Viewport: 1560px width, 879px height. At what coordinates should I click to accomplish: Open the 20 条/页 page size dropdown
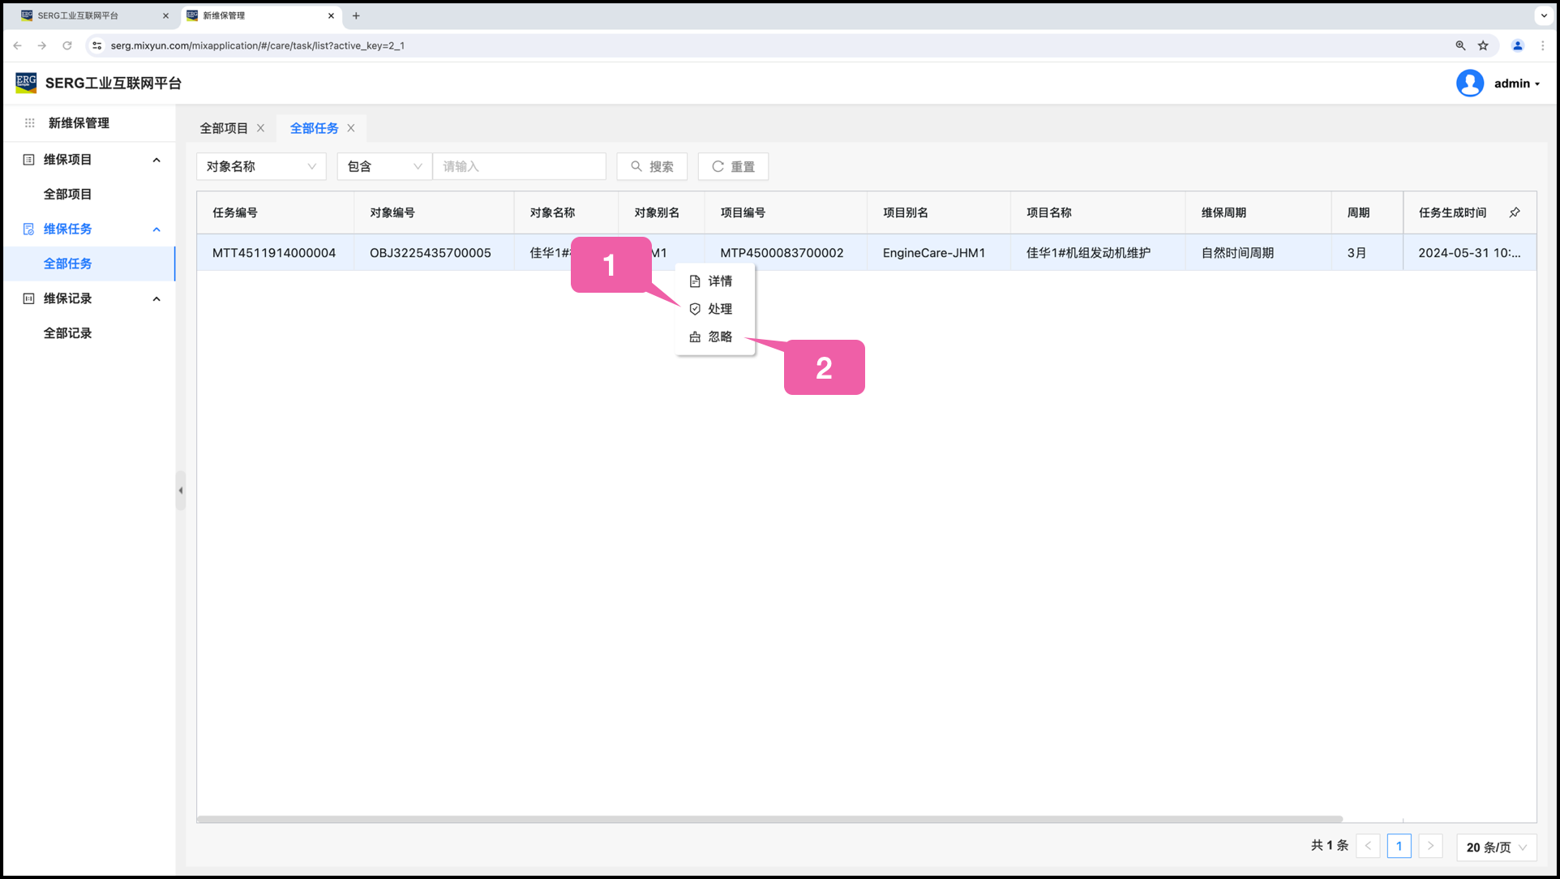point(1495,847)
